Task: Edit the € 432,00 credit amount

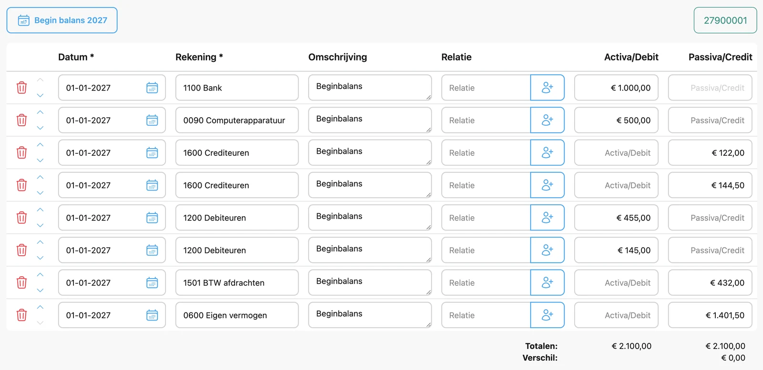Action: 710,282
